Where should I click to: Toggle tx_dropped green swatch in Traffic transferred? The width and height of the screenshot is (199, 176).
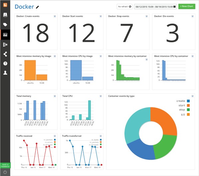coord(101,144)
